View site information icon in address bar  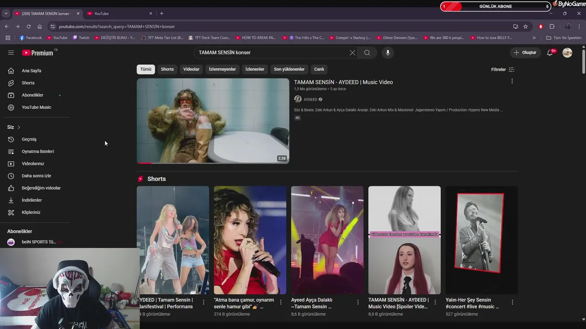[x=53, y=27]
